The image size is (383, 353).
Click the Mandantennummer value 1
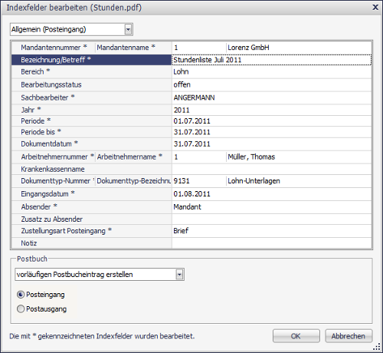tap(199, 48)
